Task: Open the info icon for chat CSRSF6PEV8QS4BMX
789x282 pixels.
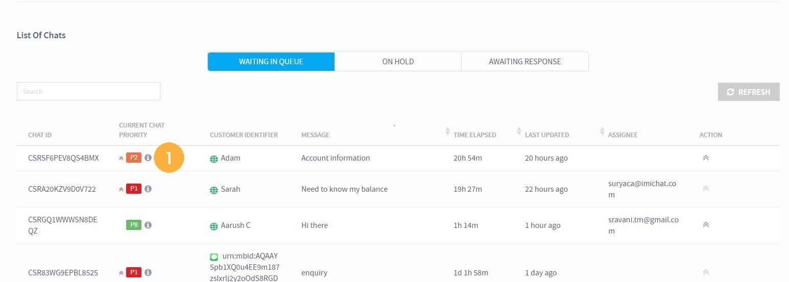Action: (x=148, y=158)
